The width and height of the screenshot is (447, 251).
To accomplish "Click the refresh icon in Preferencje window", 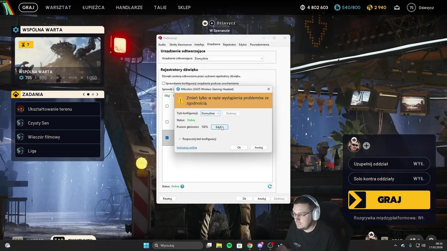I will [x=270, y=187].
